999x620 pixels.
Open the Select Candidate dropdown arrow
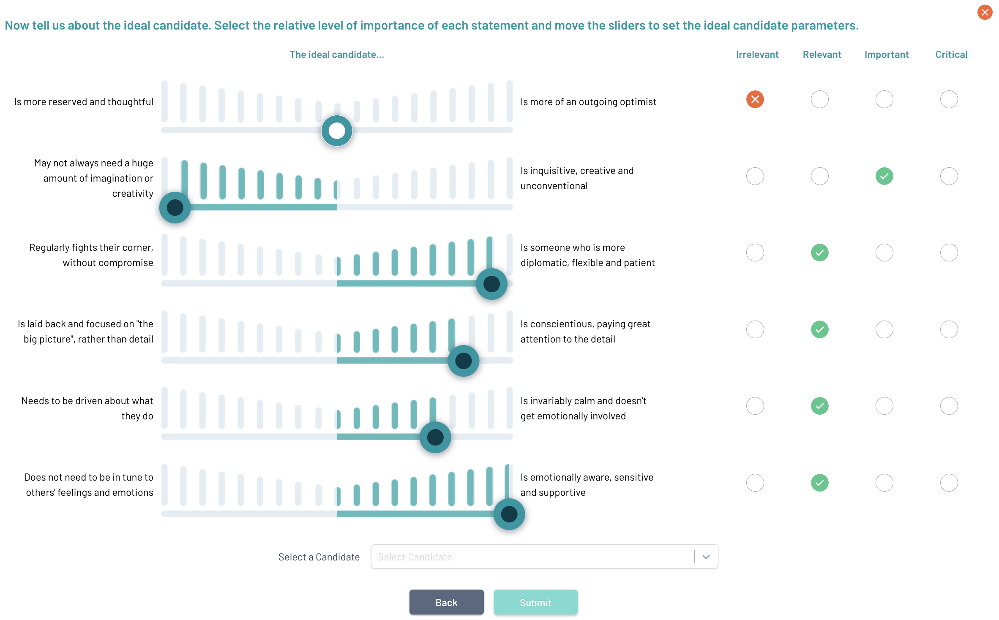click(x=706, y=557)
